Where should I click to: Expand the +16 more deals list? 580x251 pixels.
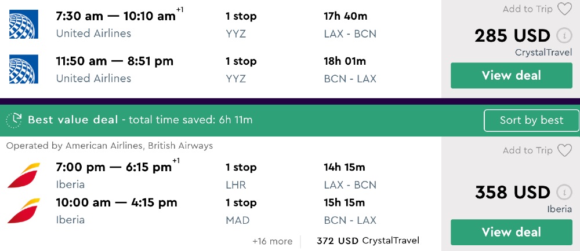[x=272, y=241]
